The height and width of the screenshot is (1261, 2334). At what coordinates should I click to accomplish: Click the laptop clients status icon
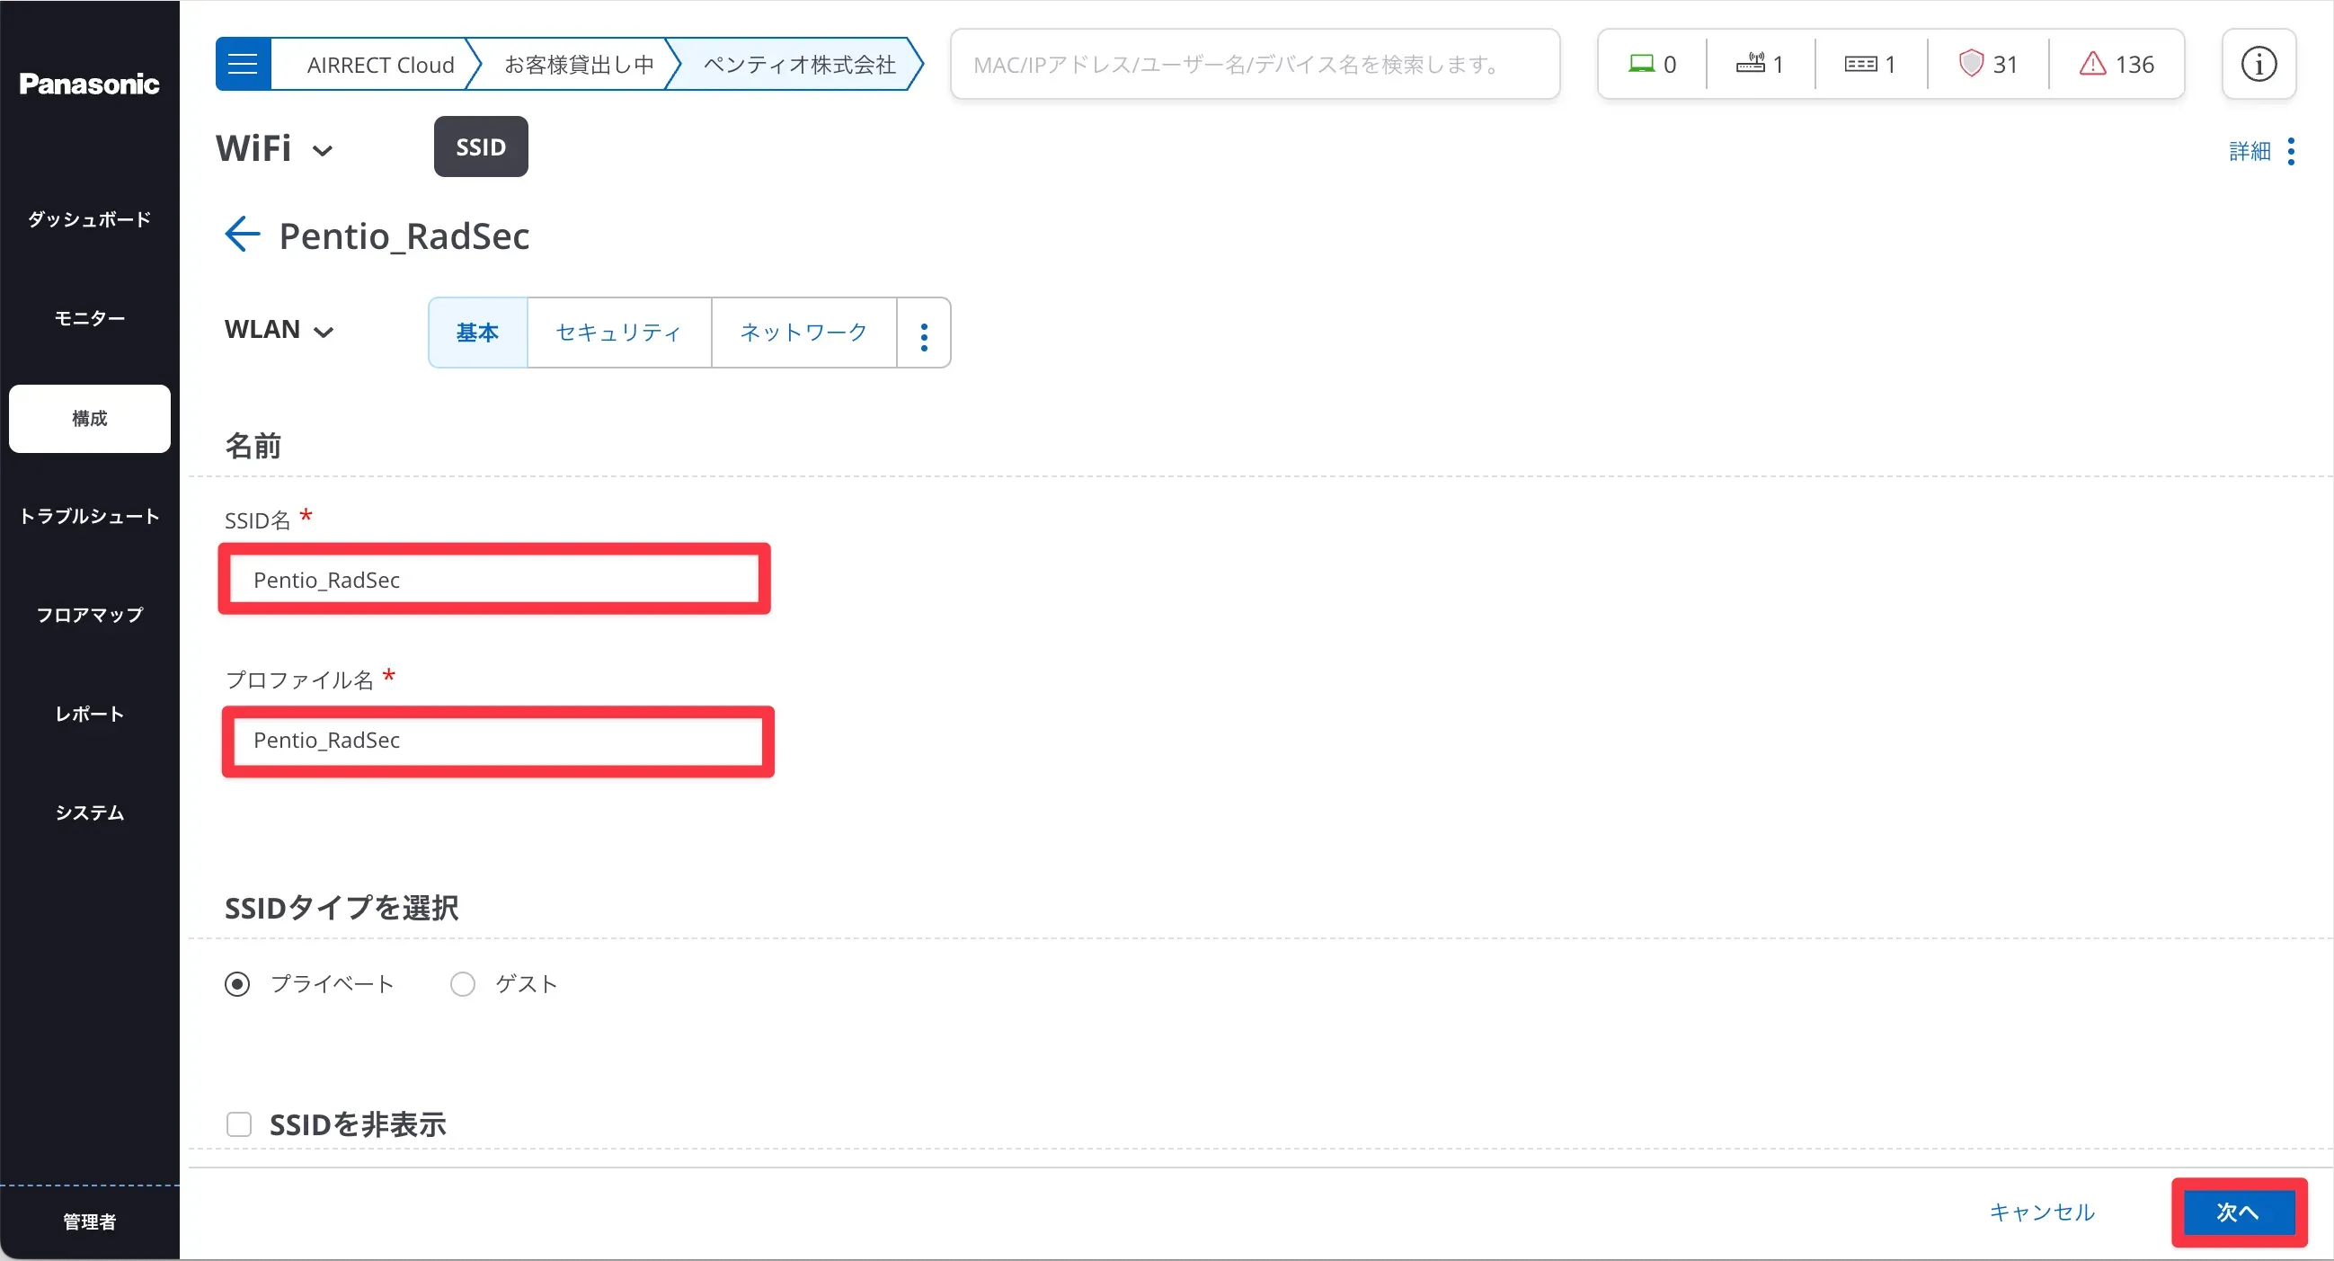[1641, 65]
